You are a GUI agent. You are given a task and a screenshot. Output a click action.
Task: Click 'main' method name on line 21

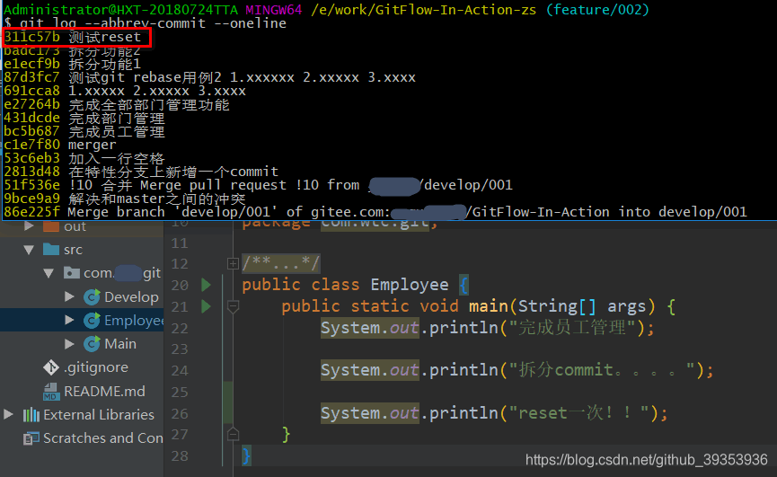(x=488, y=306)
